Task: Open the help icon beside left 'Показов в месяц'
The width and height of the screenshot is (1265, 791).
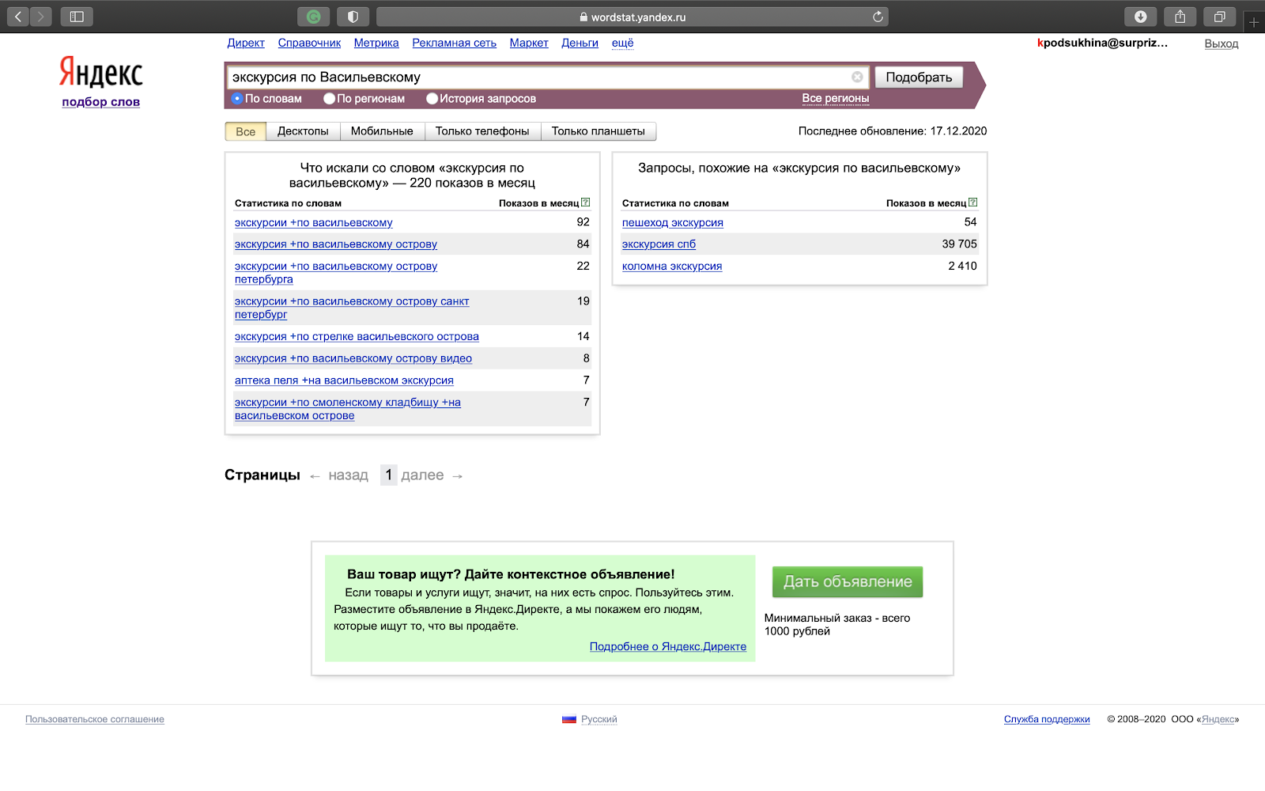Action: click(585, 202)
